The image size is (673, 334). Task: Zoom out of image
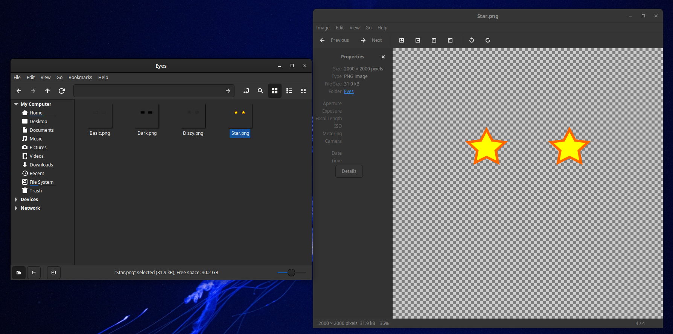(418, 40)
